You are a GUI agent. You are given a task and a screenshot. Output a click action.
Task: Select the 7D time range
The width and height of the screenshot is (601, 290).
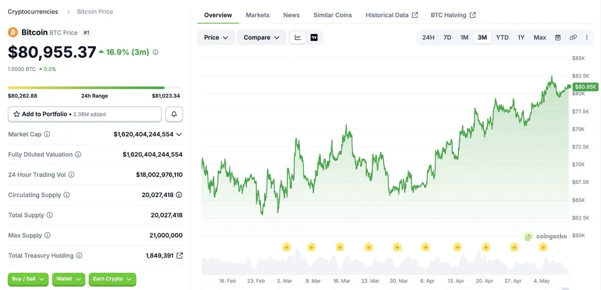click(x=447, y=37)
